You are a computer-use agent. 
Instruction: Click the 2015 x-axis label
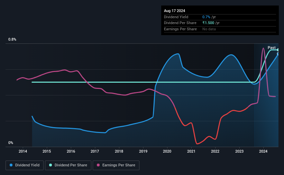pyautogui.click(x=47, y=151)
